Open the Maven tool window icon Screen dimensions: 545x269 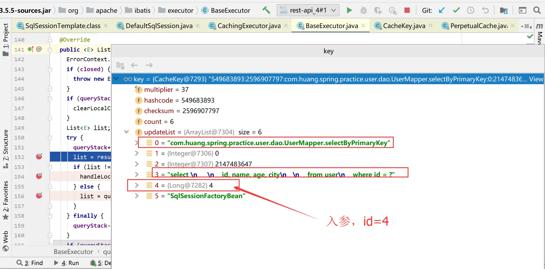[539, 26]
